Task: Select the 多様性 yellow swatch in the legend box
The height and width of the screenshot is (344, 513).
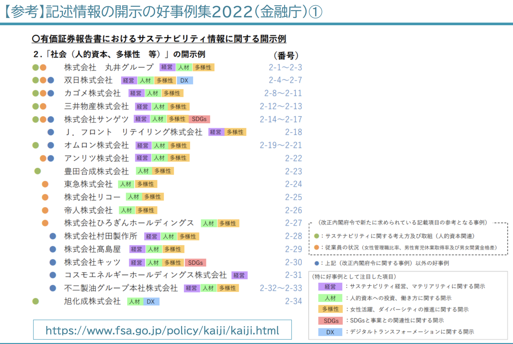Action: point(330,309)
